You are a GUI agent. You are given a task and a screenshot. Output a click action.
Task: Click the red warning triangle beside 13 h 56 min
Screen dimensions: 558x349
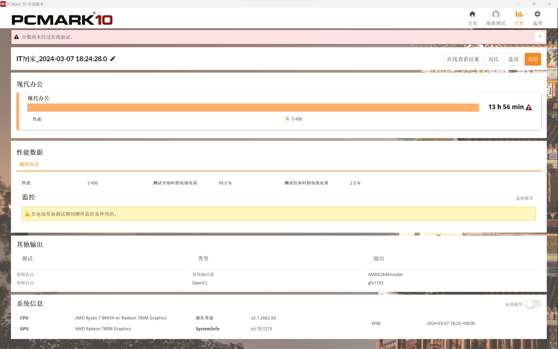(529, 107)
